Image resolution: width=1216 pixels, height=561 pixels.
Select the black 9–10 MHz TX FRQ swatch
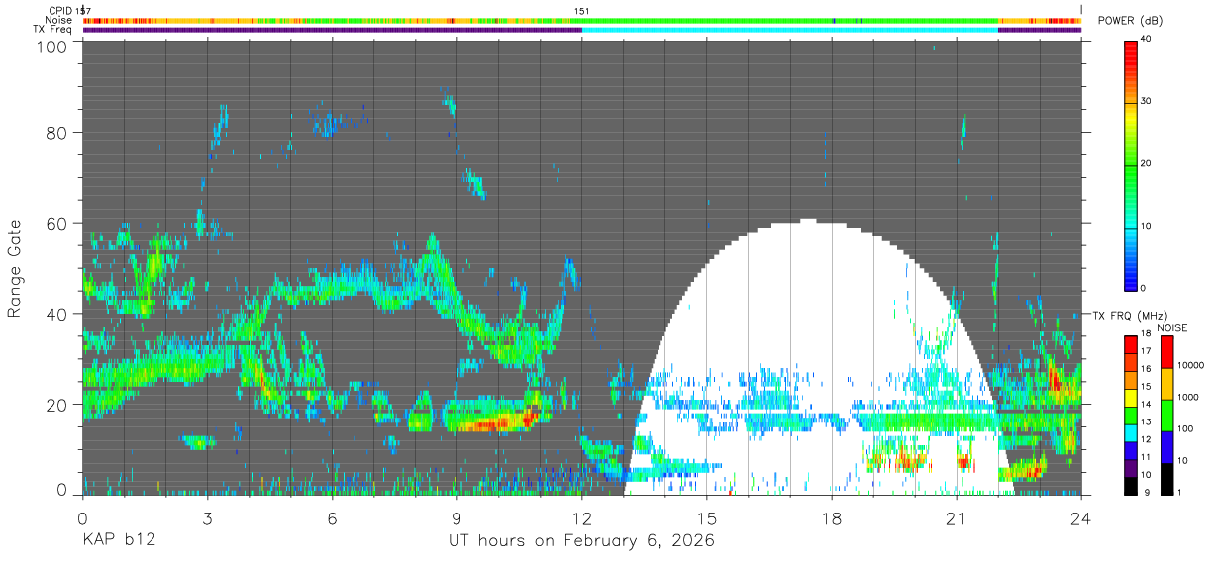pyautogui.click(x=1131, y=485)
